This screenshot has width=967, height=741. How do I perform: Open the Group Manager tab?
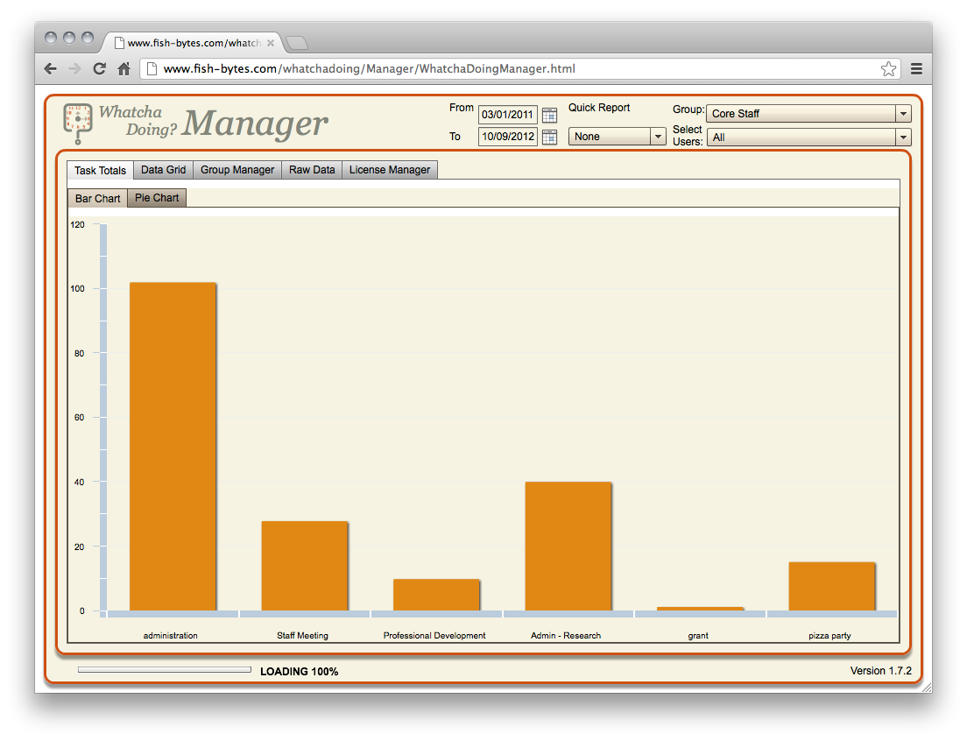237,170
